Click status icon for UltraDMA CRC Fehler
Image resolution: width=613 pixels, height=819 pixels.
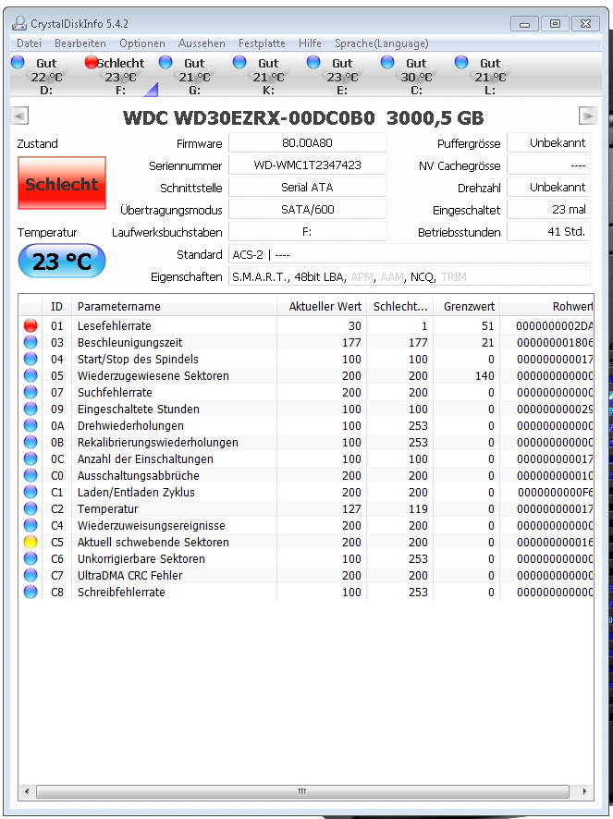(31, 576)
